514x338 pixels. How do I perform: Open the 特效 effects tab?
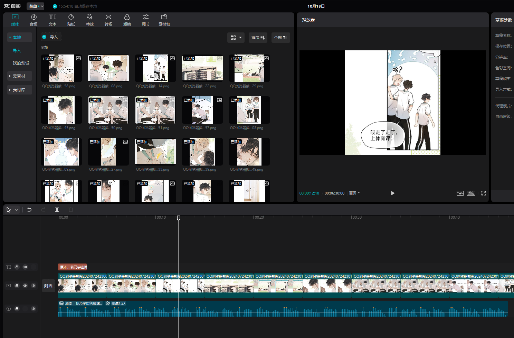[x=90, y=20]
